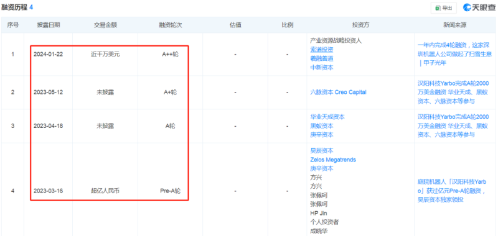Click the 投资方 column header
Viewport: 498px width, 236px height.
pyautogui.click(x=360, y=25)
